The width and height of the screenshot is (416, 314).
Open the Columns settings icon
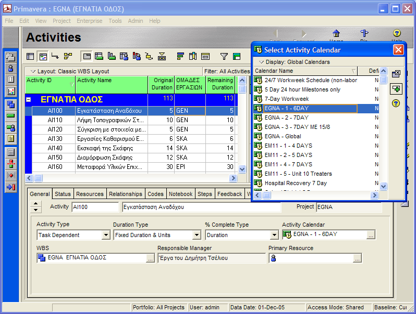pyautogui.click(x=193, y=56)
